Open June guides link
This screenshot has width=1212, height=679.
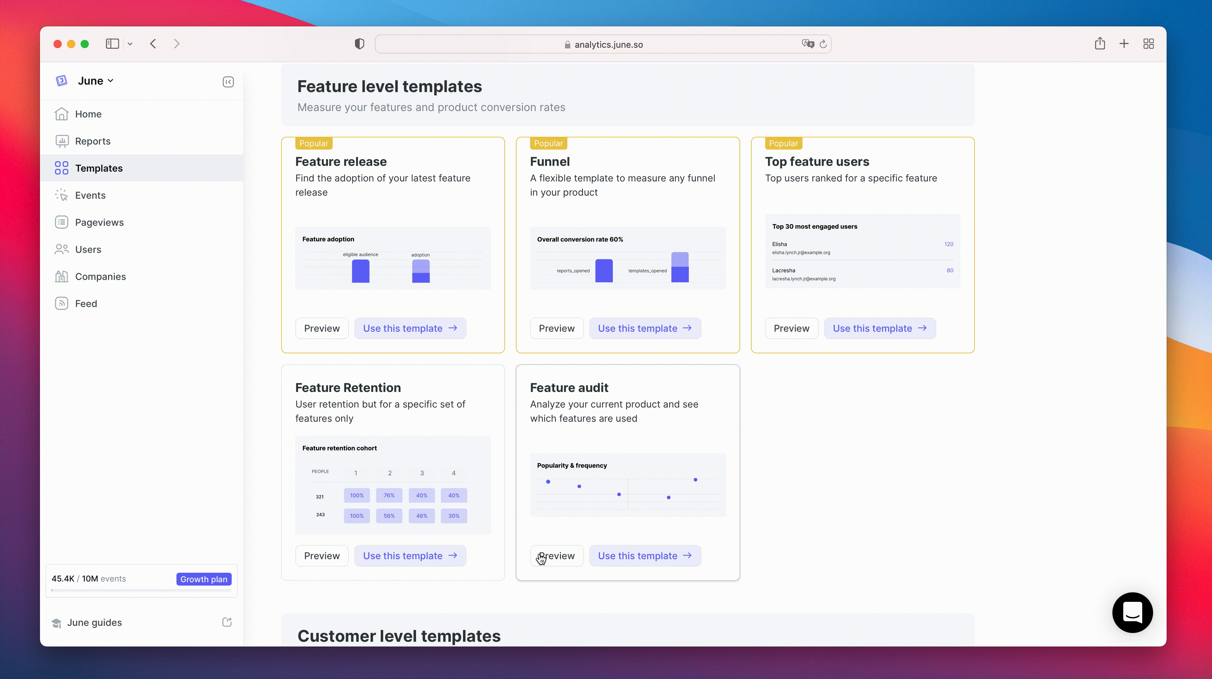[95, 622]
